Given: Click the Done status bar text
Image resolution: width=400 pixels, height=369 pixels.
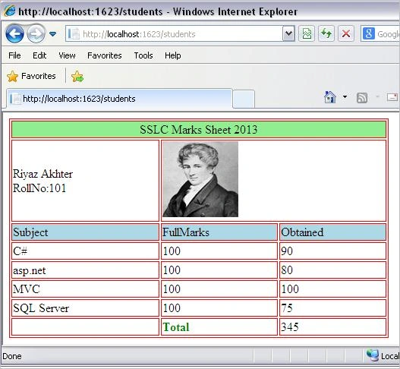Looking at the screenshot, I should tap(12, 356).
